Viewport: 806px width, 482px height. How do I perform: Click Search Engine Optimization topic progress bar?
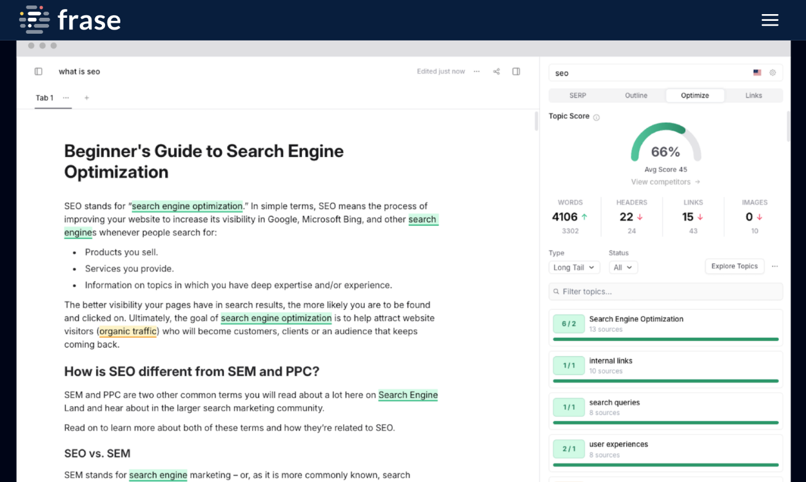coord(665,339)
